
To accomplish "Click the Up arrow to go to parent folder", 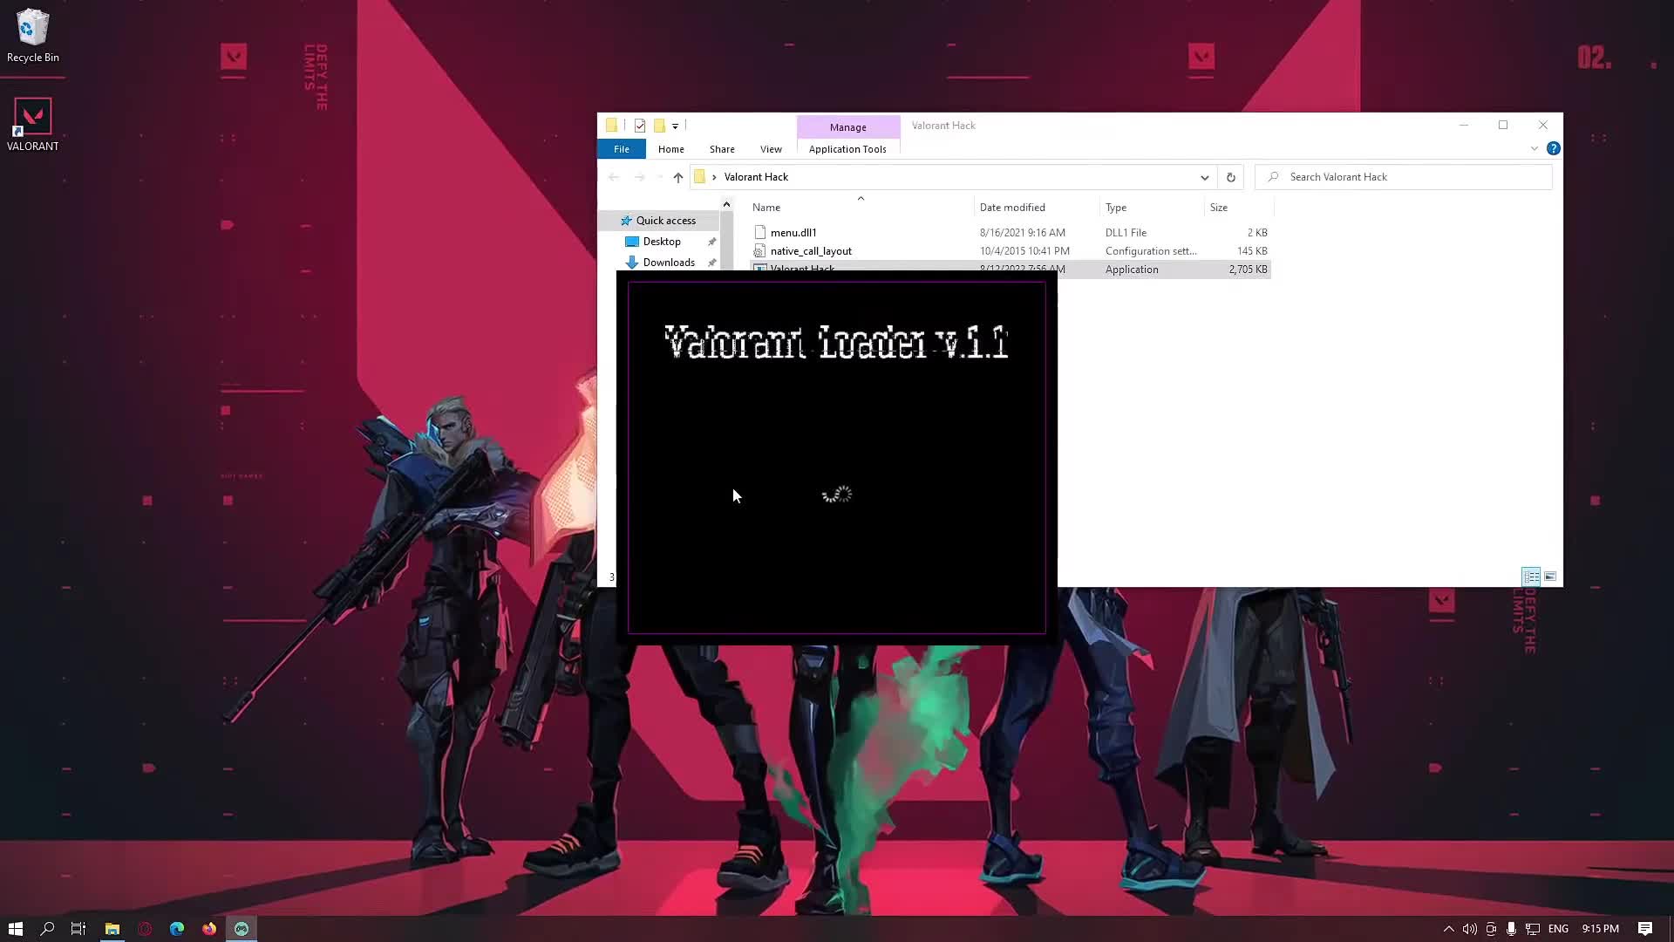I will pyautogui.click(x=677, y=177).
